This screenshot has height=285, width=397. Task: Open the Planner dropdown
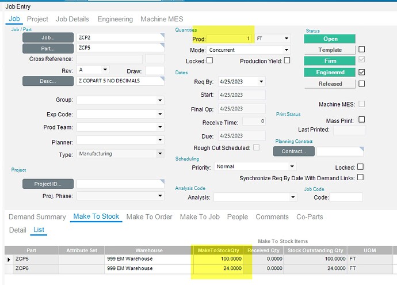pyautogui.click(x=160, y=139)
